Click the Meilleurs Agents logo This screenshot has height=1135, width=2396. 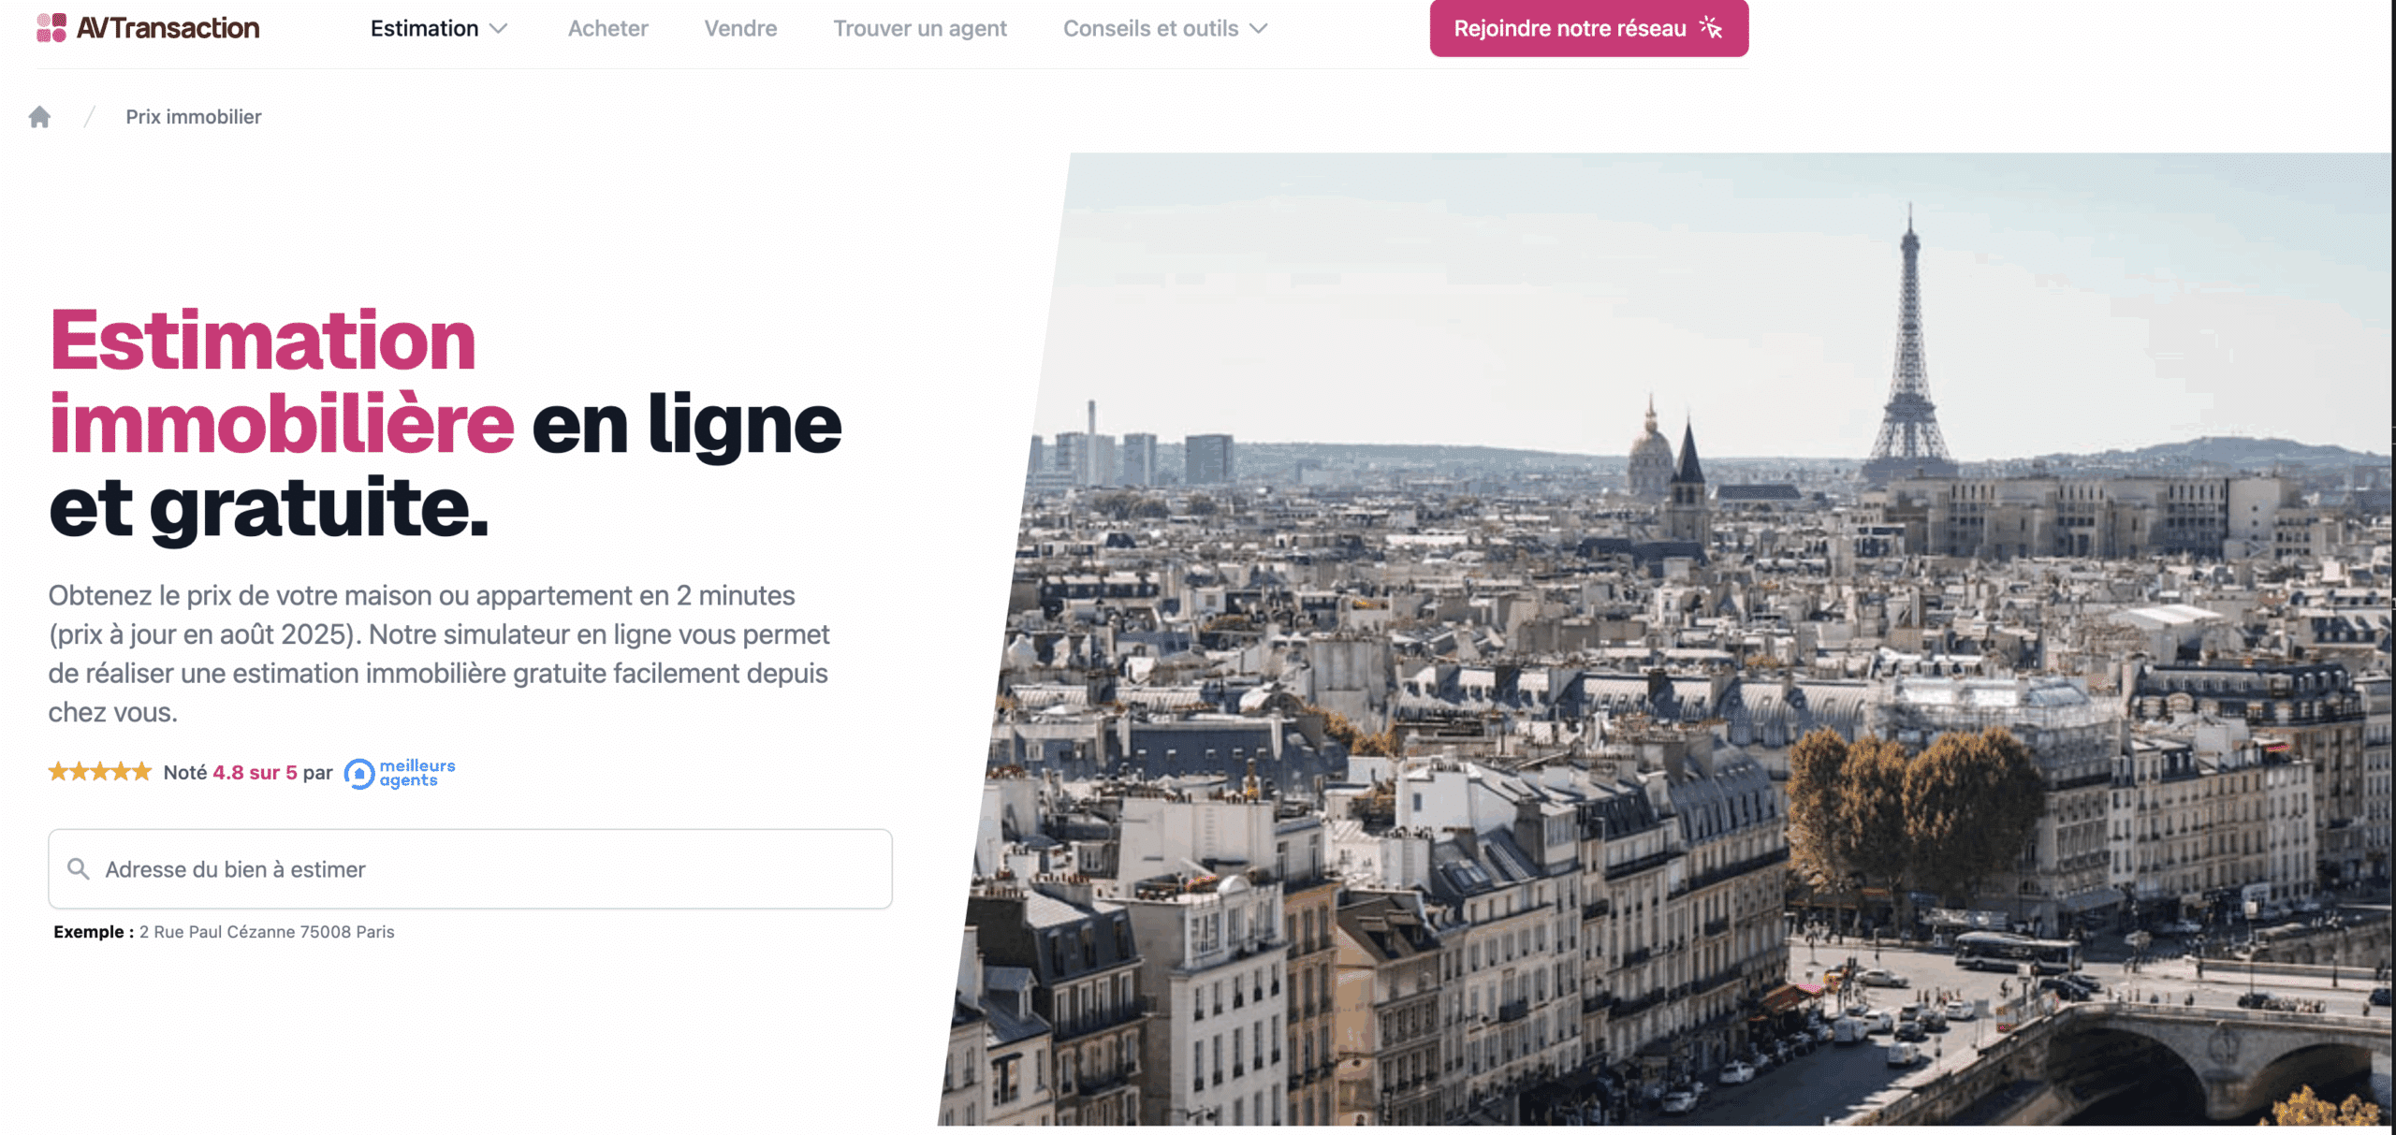point(400,773)
